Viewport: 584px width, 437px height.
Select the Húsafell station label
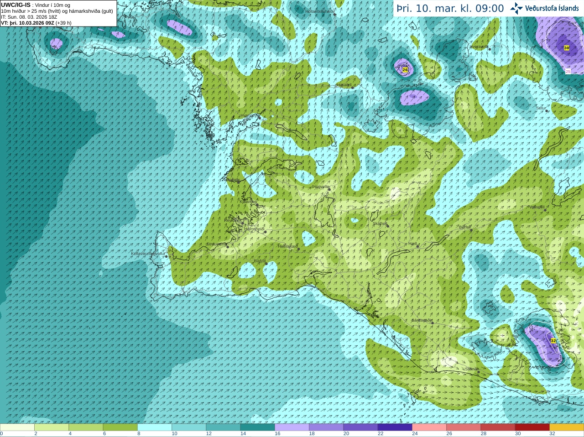tap(344, 85)
